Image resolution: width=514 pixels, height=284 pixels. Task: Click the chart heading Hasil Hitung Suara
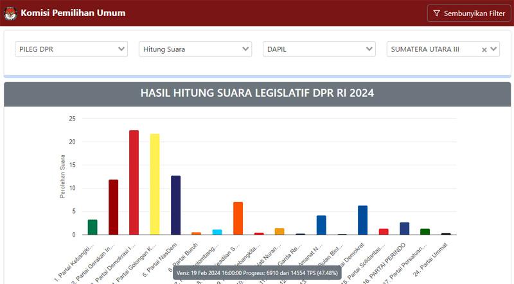(x=257, y=94)
